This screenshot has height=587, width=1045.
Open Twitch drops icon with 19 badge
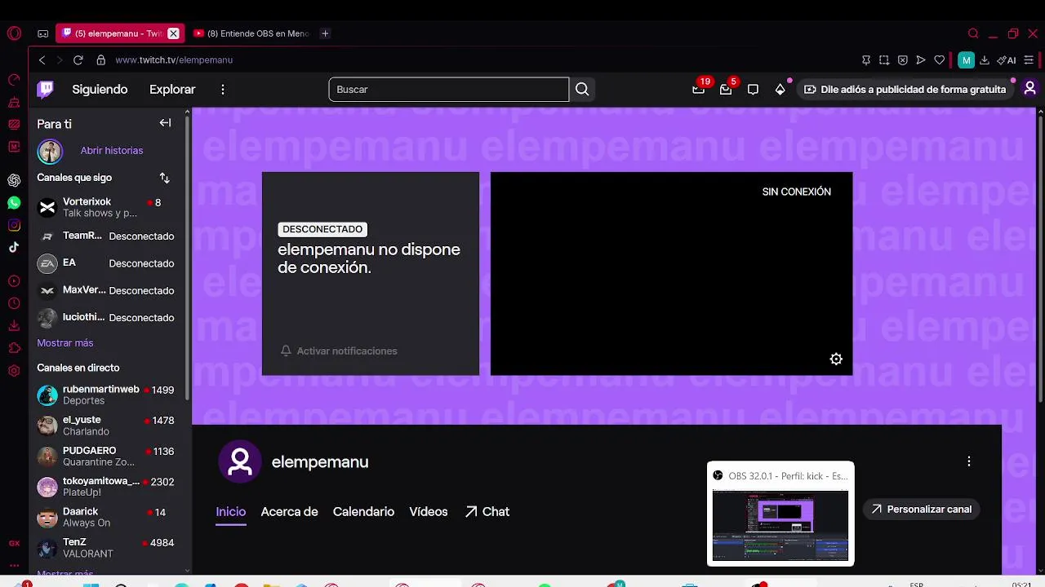699,89
